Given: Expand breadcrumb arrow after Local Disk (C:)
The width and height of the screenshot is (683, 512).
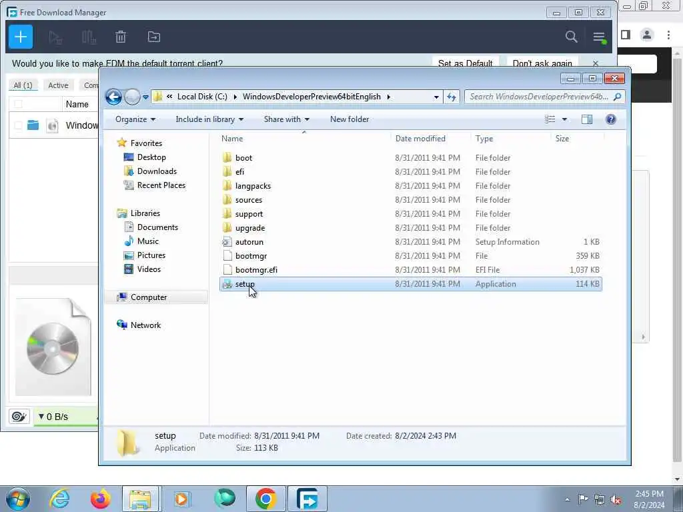Looking at the screenshot, I should coord(235,97).
